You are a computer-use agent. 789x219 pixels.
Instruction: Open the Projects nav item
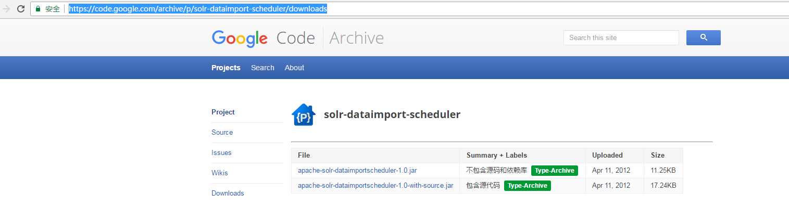[226, 68]
